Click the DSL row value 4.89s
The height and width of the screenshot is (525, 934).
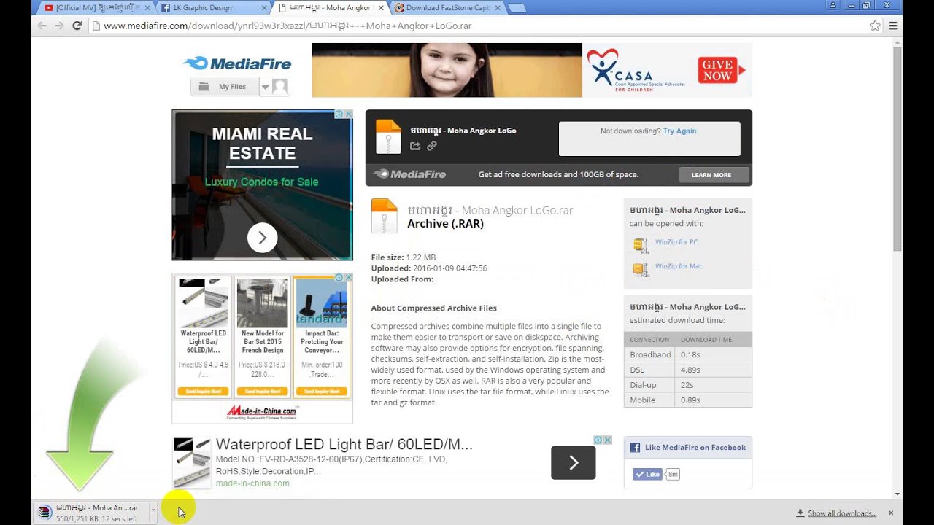(x=690, y=370)
